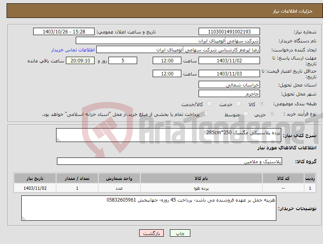The image size is (323, 244).
Task: Click the resize grip of buyer notes textarea
Action: coord(24,218)
